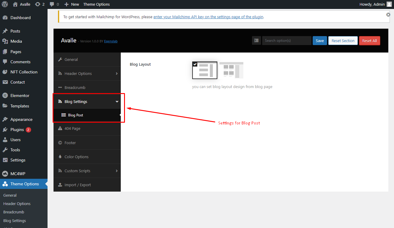Collapse the Blog Settings chevron

pyautogui.click(x=117, y=102)
